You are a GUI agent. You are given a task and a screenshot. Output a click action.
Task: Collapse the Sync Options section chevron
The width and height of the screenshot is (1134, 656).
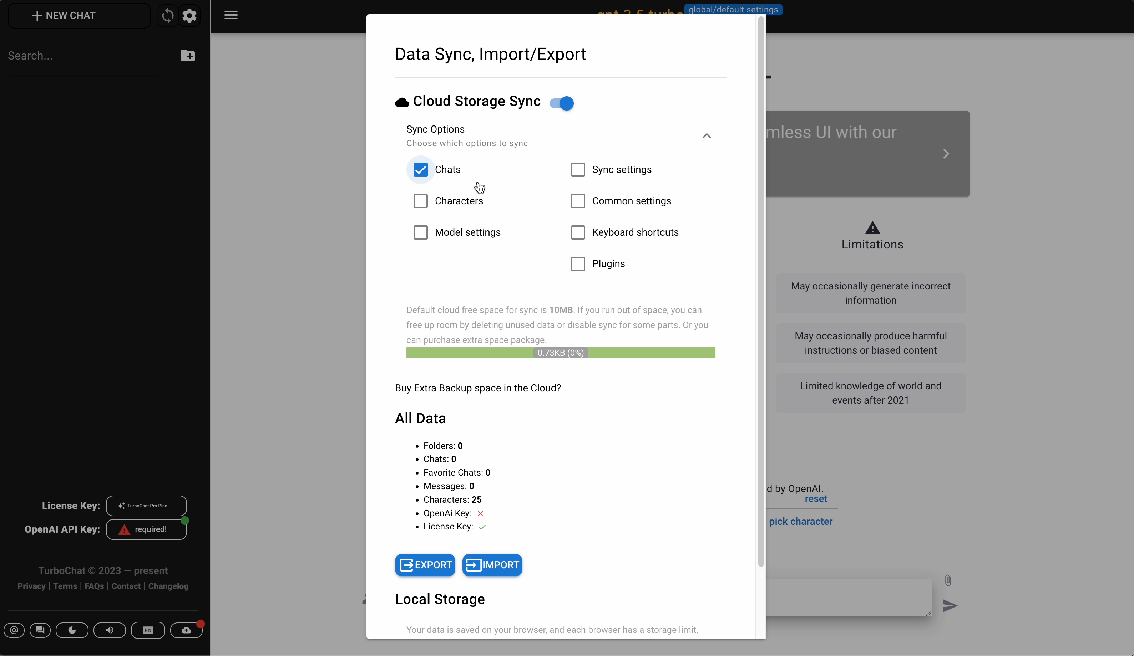[x=707, y=136]
